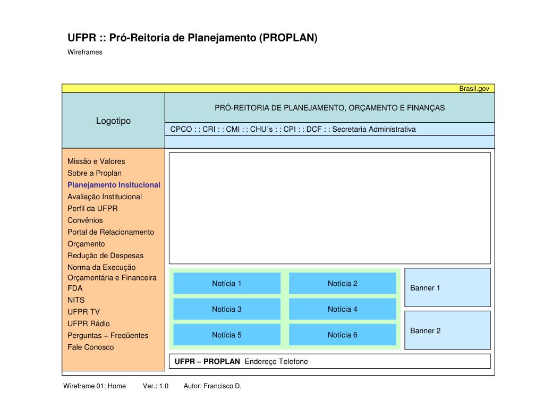
Task: Open Perfil da UFPR sidebar link
Action: click(x=92, y=208)
